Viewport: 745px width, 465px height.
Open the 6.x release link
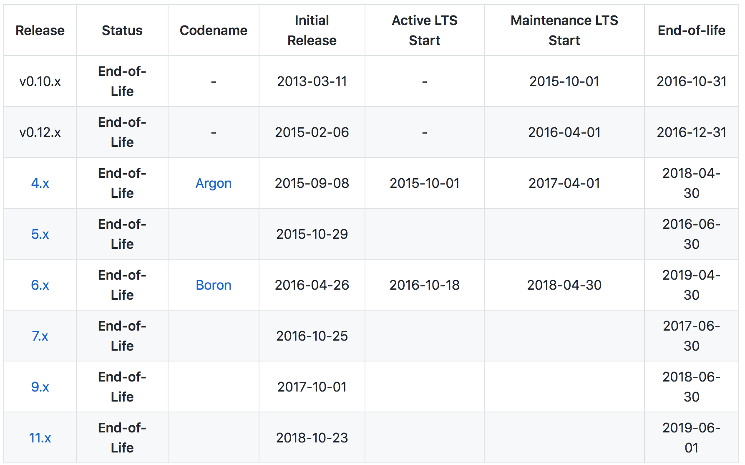[40, 285]
